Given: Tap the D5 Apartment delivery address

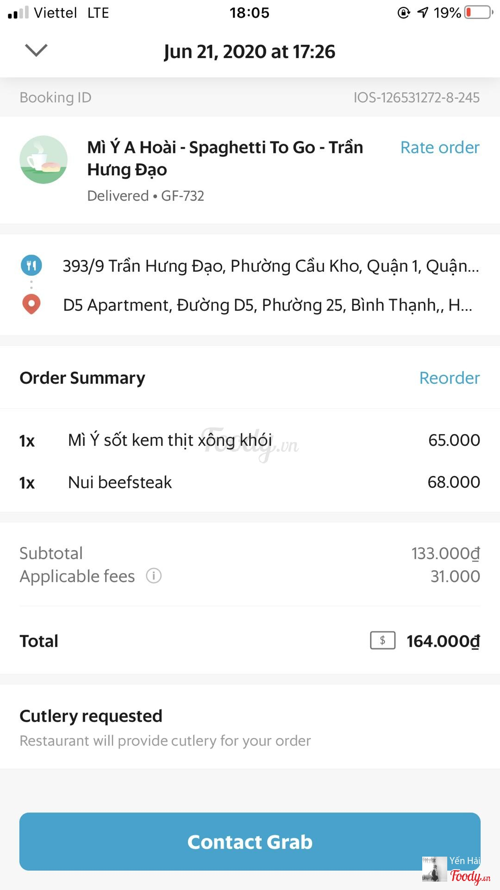Looking at the screenshot, I should 268,305.
